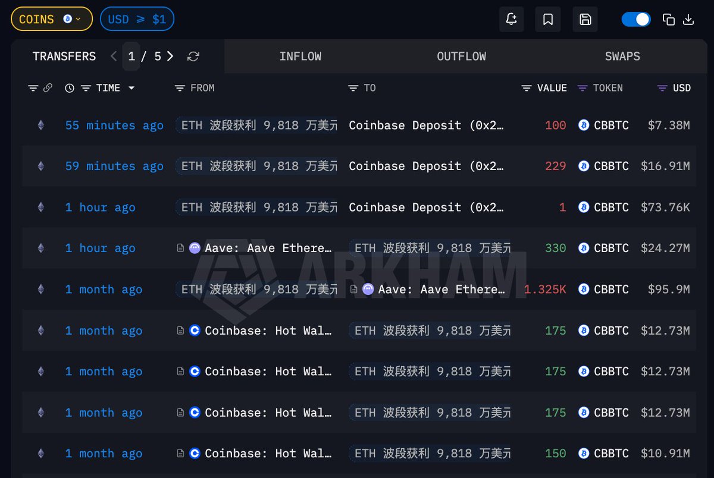This screenshot has height=478, width=714.
Task: Select the TRANSFERS tab
Action: tap(64, 56)
